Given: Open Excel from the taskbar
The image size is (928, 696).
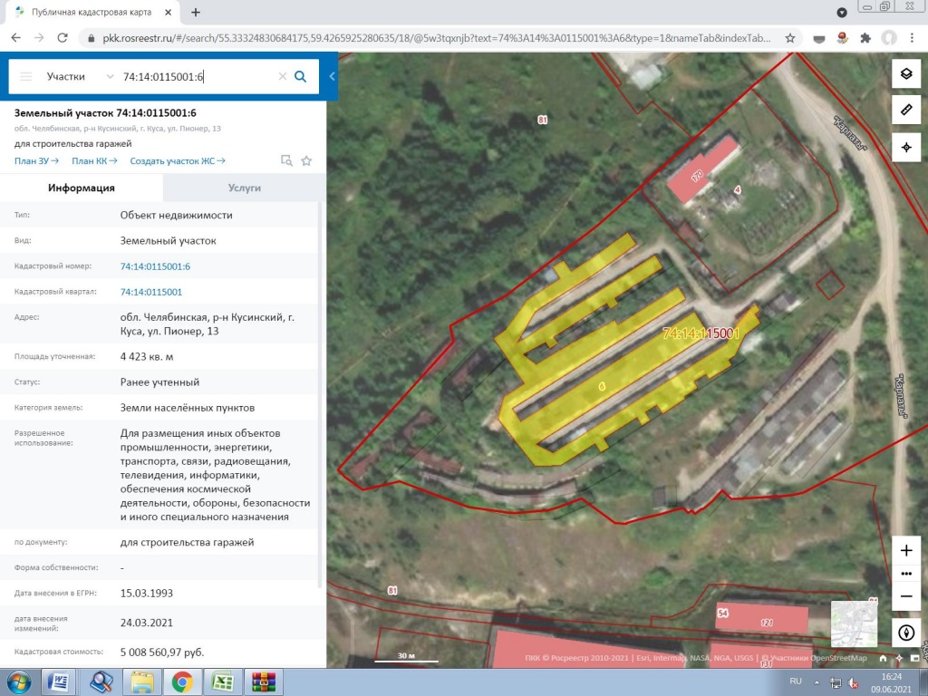Looking at the screenshot, I should tap(223, 682).
